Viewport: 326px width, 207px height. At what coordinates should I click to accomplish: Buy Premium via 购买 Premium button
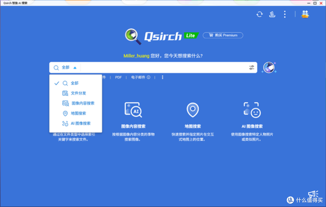point(223,35)
